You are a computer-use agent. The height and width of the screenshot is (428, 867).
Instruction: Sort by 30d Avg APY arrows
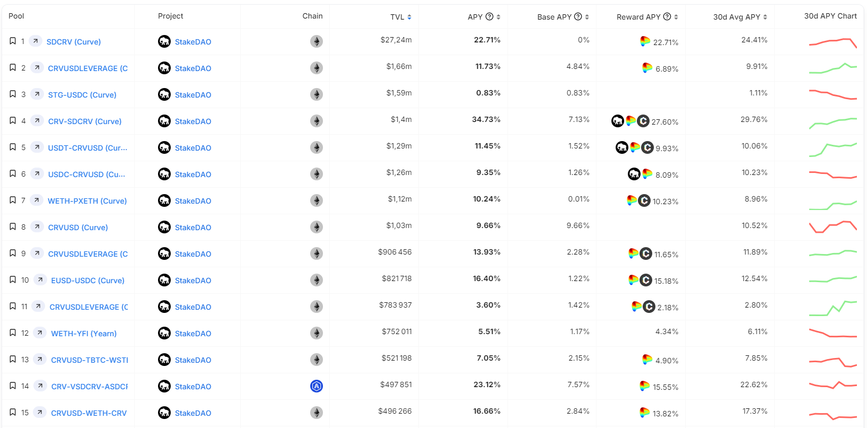click(765, 17)
